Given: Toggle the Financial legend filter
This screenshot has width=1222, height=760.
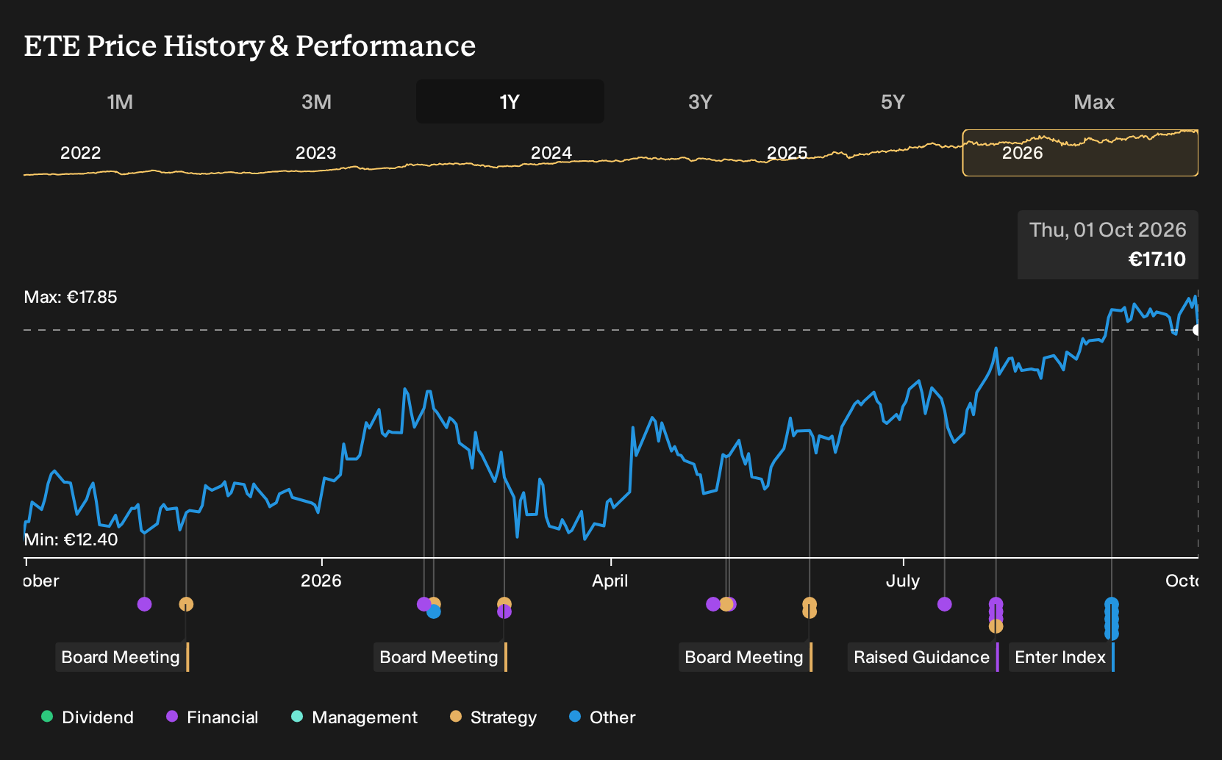Looking at the screenshot, I should [x=212, y=717].
